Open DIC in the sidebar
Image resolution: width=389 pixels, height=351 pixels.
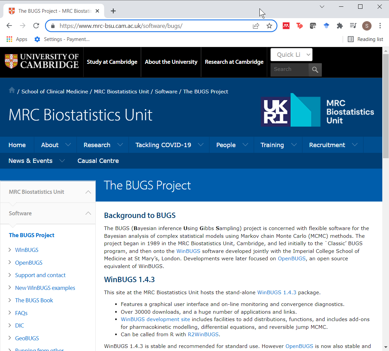(19, 326)
